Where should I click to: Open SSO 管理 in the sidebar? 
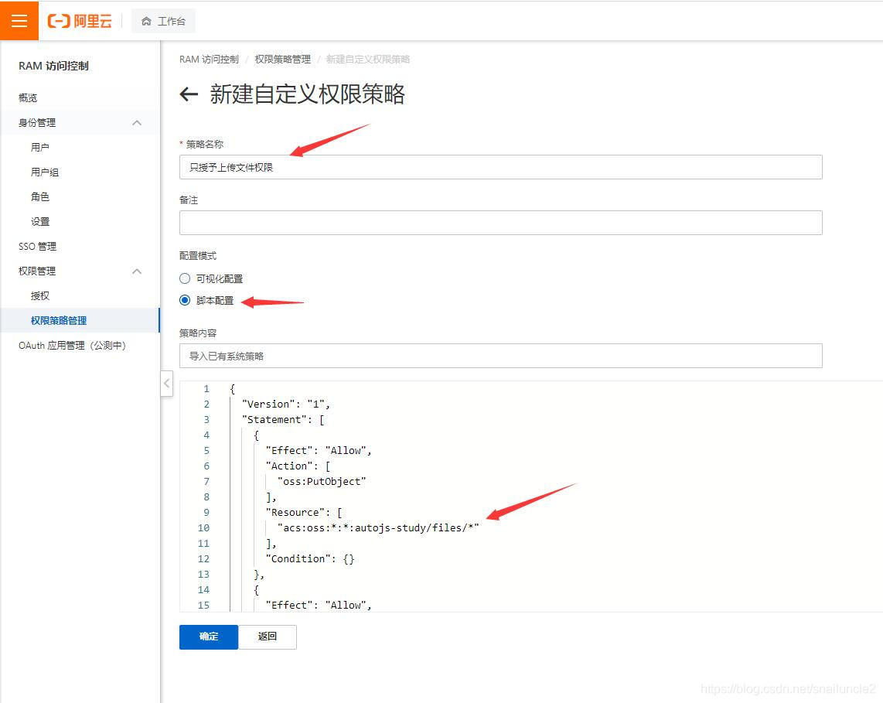click(37, 247)
